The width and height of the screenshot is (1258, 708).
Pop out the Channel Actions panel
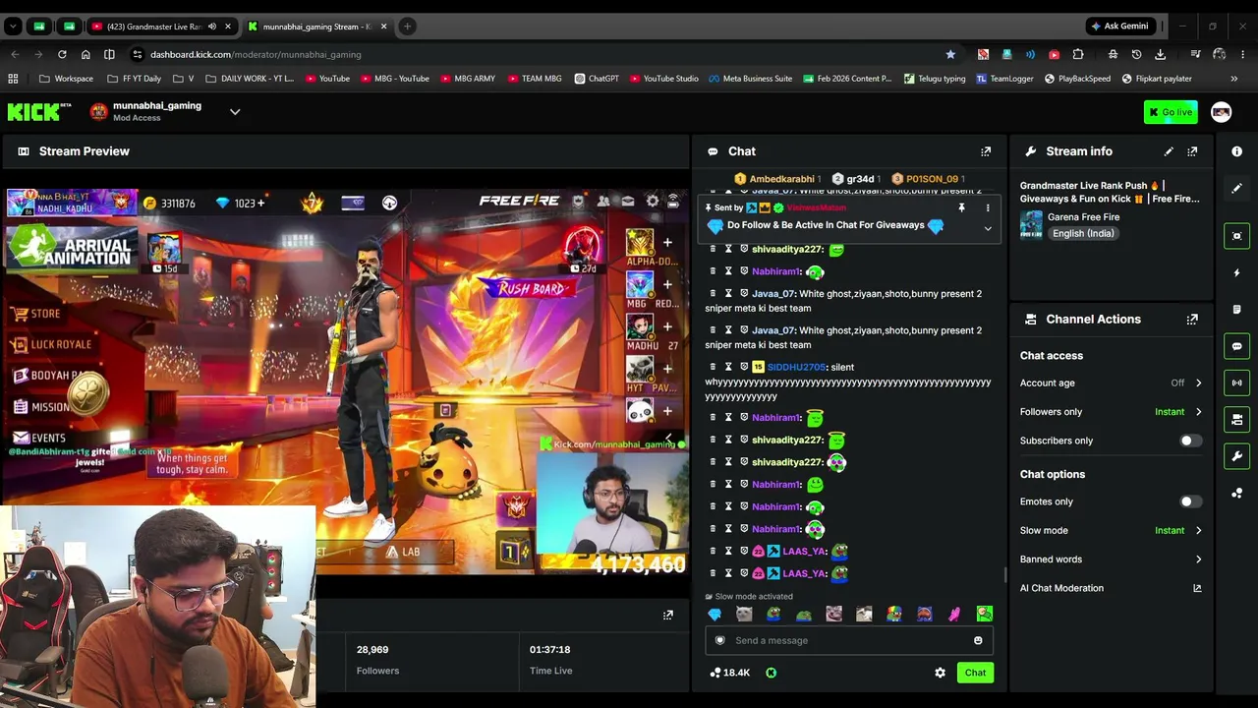(x=1192, y=320)
